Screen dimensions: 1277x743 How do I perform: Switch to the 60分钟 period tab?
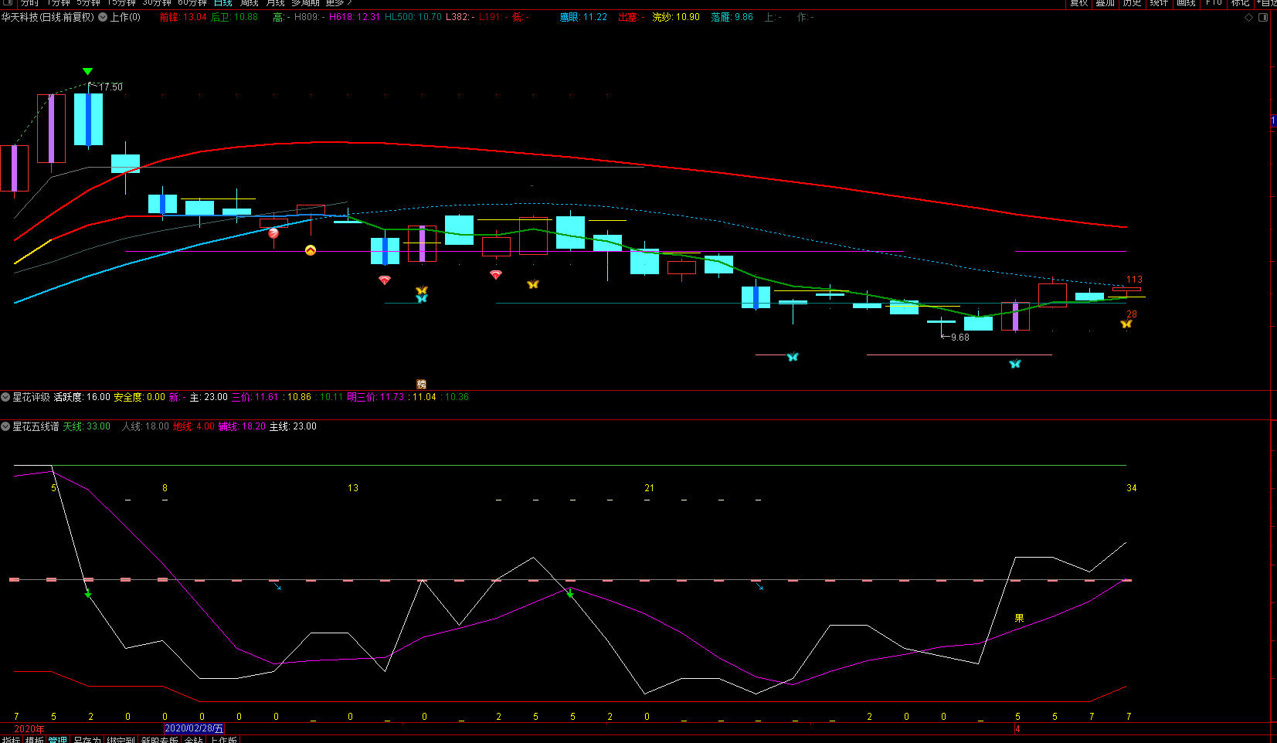pos(192,3)
